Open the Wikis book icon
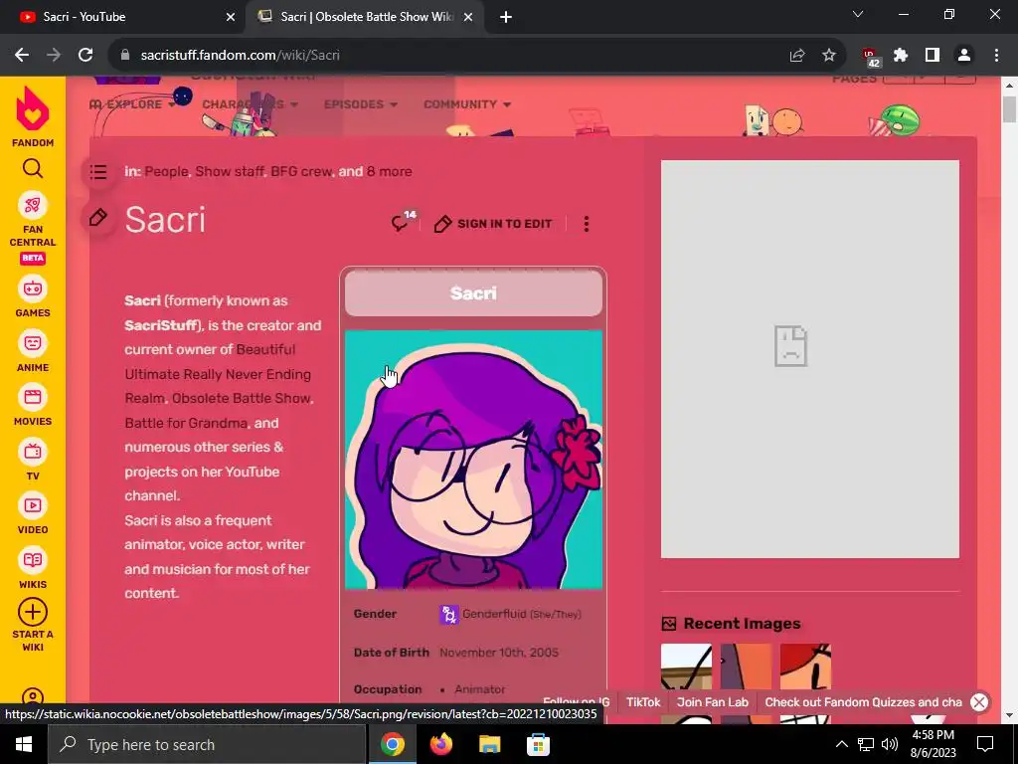Screen dimensions: 1018x764 click(x=33, y=560)
